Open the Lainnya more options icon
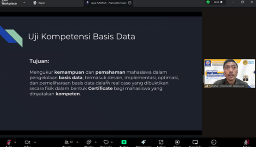The width and height of the screenshot is (256, 147). click(x=214, y=142)
